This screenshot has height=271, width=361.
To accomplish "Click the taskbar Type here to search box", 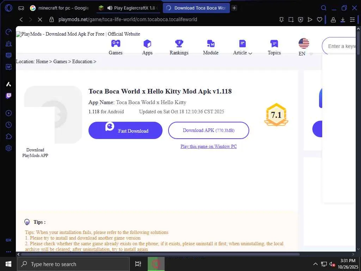I will click(73, 264).
